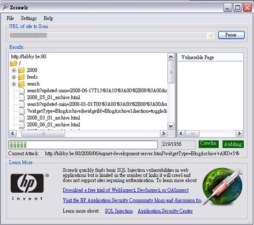Open the File menu
The image size is (254, 225).
pyautogui.click(x=10, y=18)
